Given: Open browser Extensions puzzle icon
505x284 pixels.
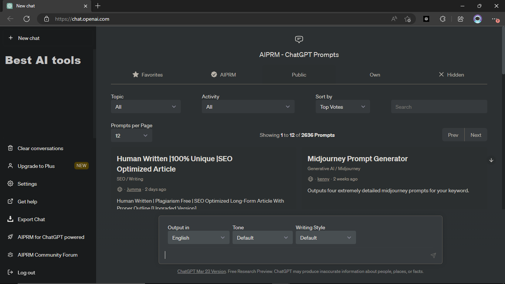Looking at the screenshot, I should [443, 19].
